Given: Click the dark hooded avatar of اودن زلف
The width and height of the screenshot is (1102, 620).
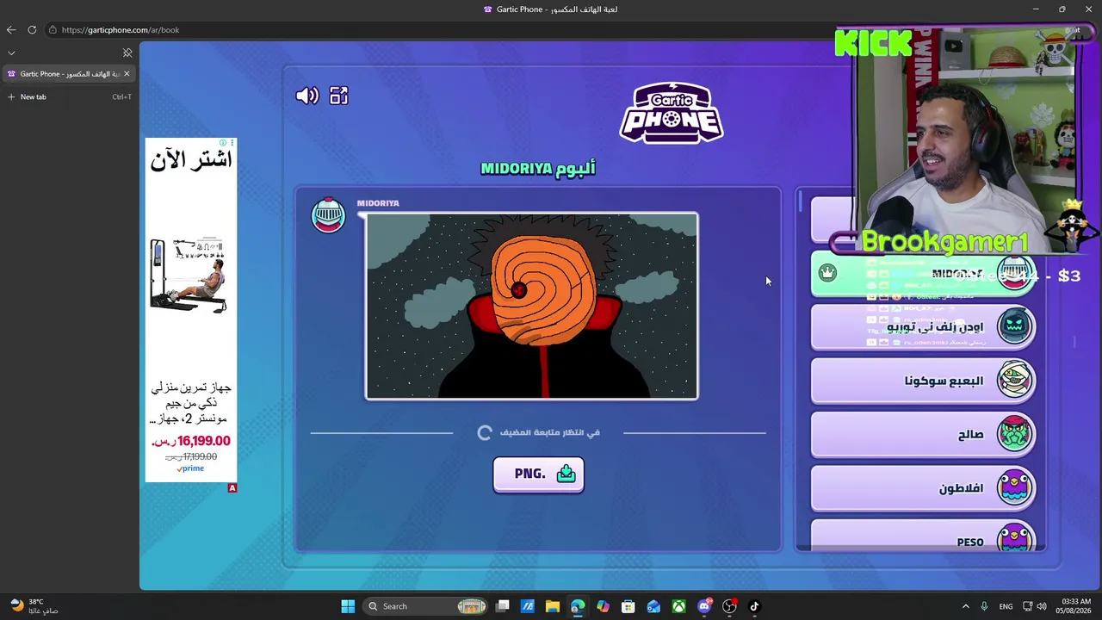Looking at the screenshot, I should coord(1015,326).
